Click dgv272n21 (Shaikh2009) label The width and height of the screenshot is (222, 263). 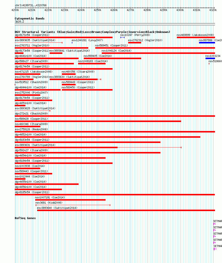31,114
